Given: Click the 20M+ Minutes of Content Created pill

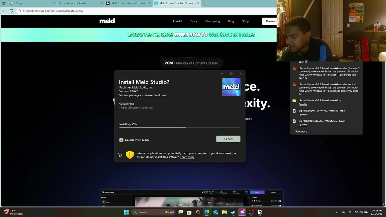Looking at the screenshot, I should click(191, 63).
